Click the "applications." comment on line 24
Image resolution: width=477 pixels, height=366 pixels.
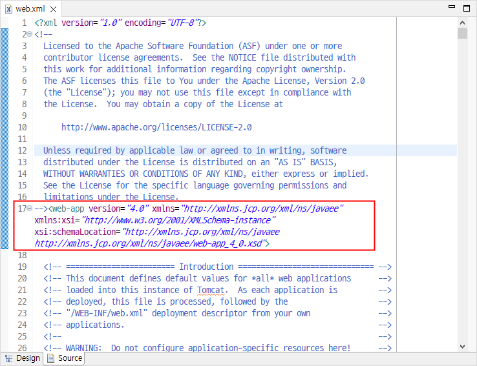[x=95, y=325]
